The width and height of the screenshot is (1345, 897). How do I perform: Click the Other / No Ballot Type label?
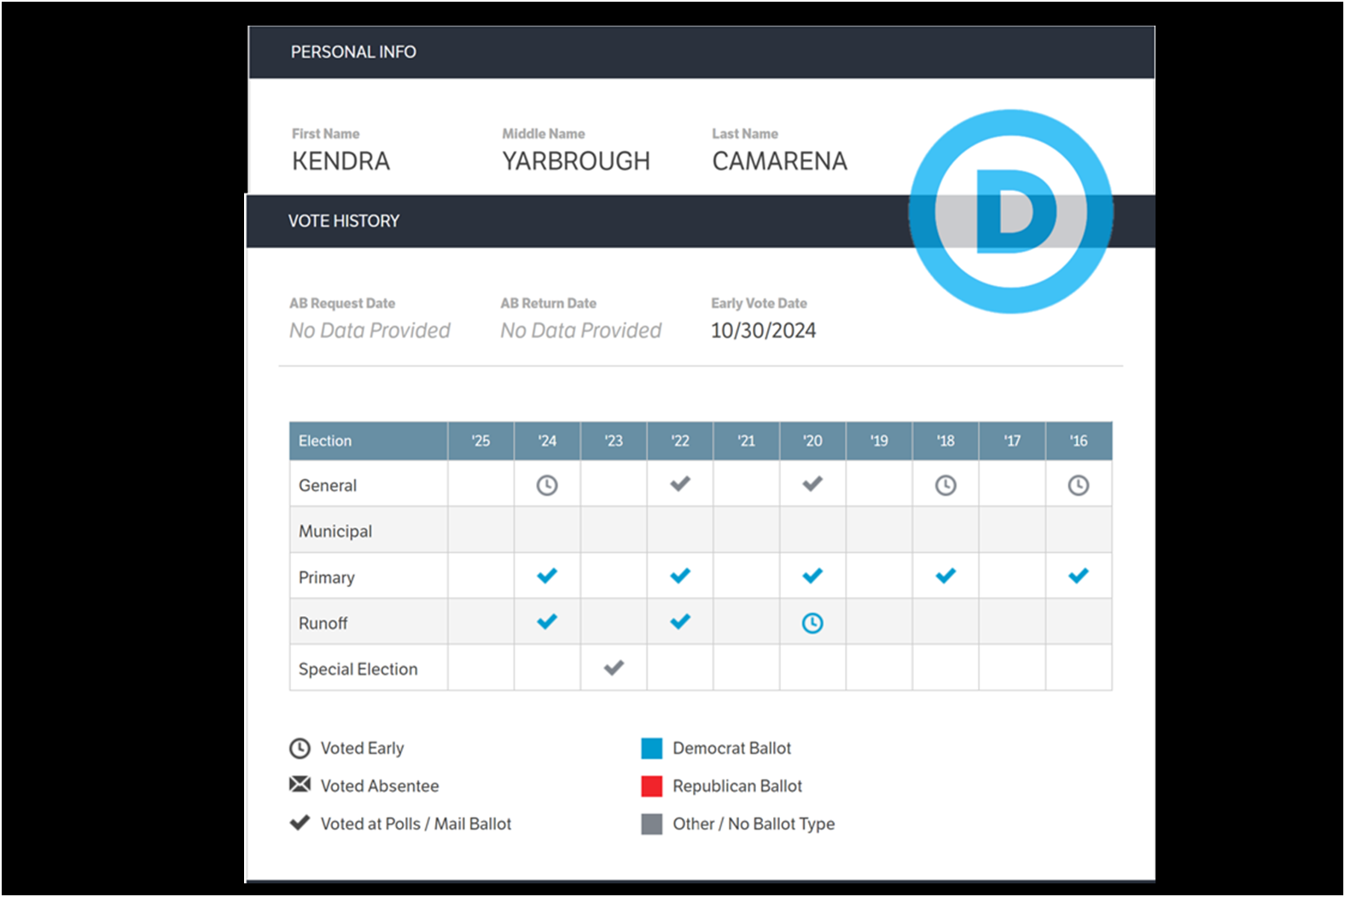754,824
